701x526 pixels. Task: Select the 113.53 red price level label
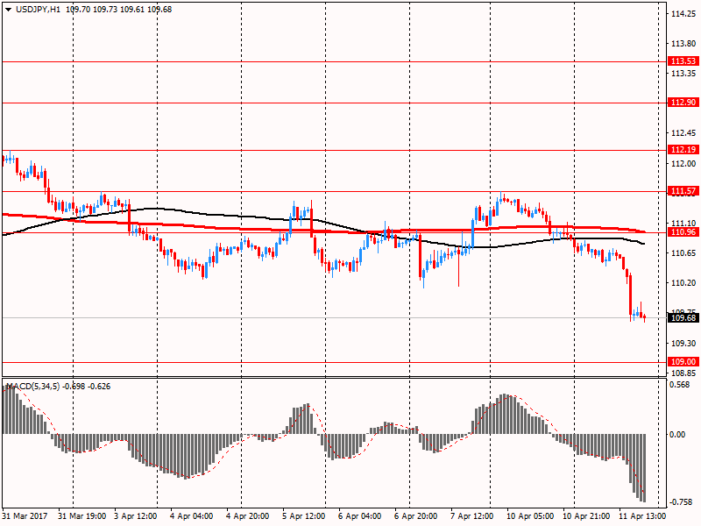(683, 60)
